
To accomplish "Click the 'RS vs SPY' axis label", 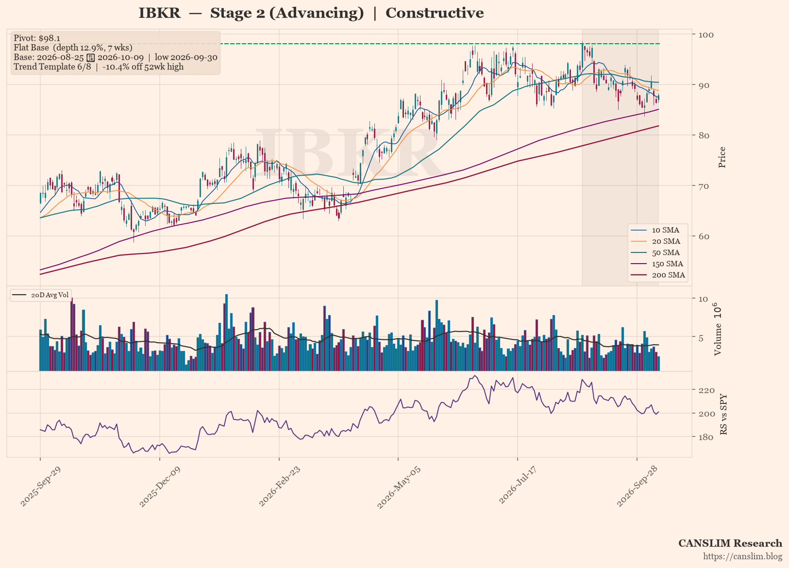I will 723,414.
